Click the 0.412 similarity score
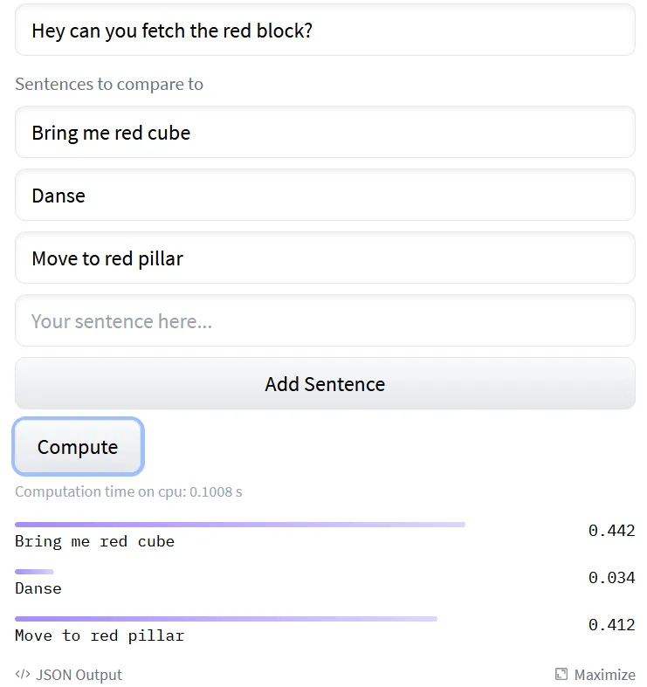The image size is (647, 687). click(x=611, y=625)
